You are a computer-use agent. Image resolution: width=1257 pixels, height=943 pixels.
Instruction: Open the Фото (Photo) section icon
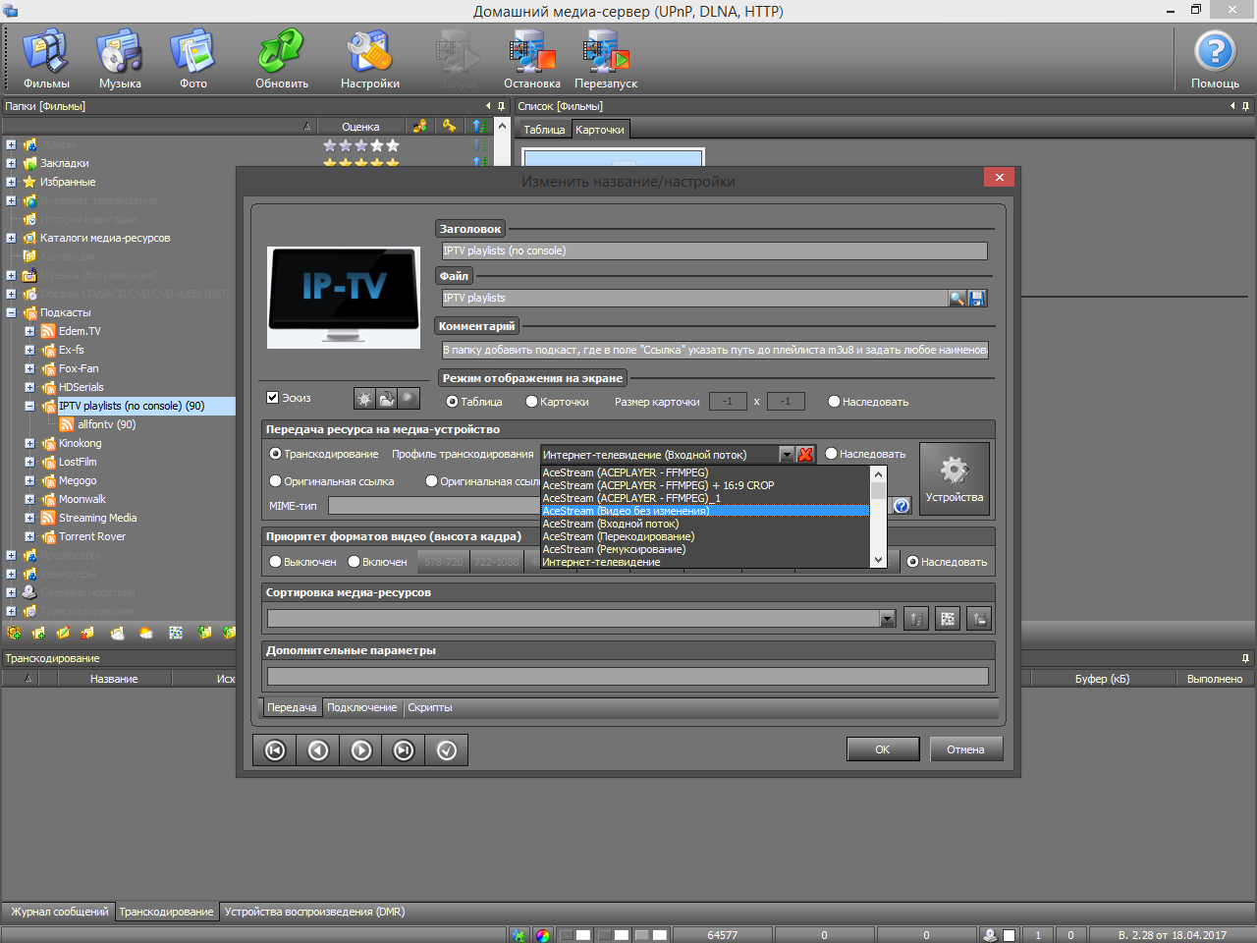coord(192,59)
